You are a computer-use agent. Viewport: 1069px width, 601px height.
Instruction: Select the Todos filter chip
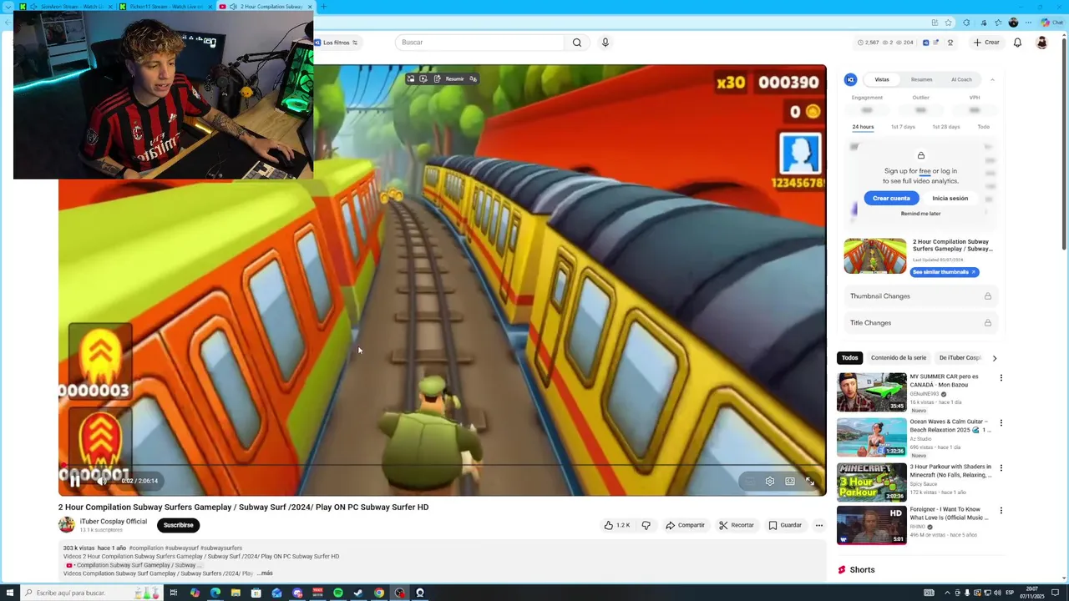tap(849, 358)
